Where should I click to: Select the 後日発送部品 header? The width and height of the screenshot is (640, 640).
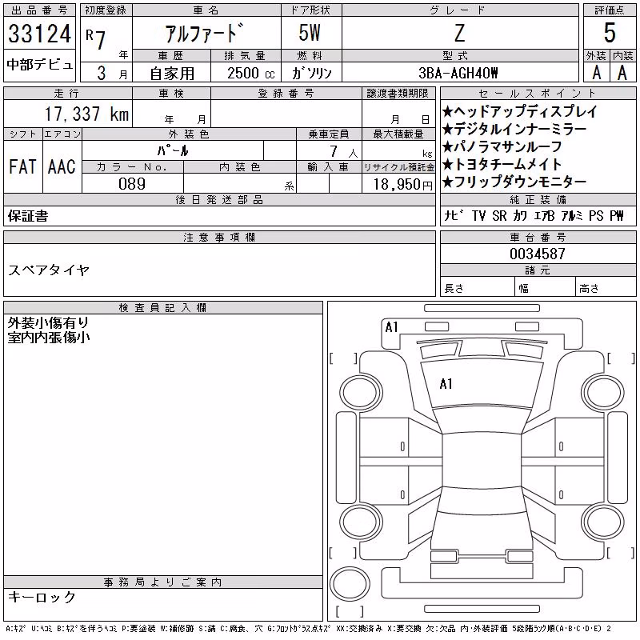219,199
